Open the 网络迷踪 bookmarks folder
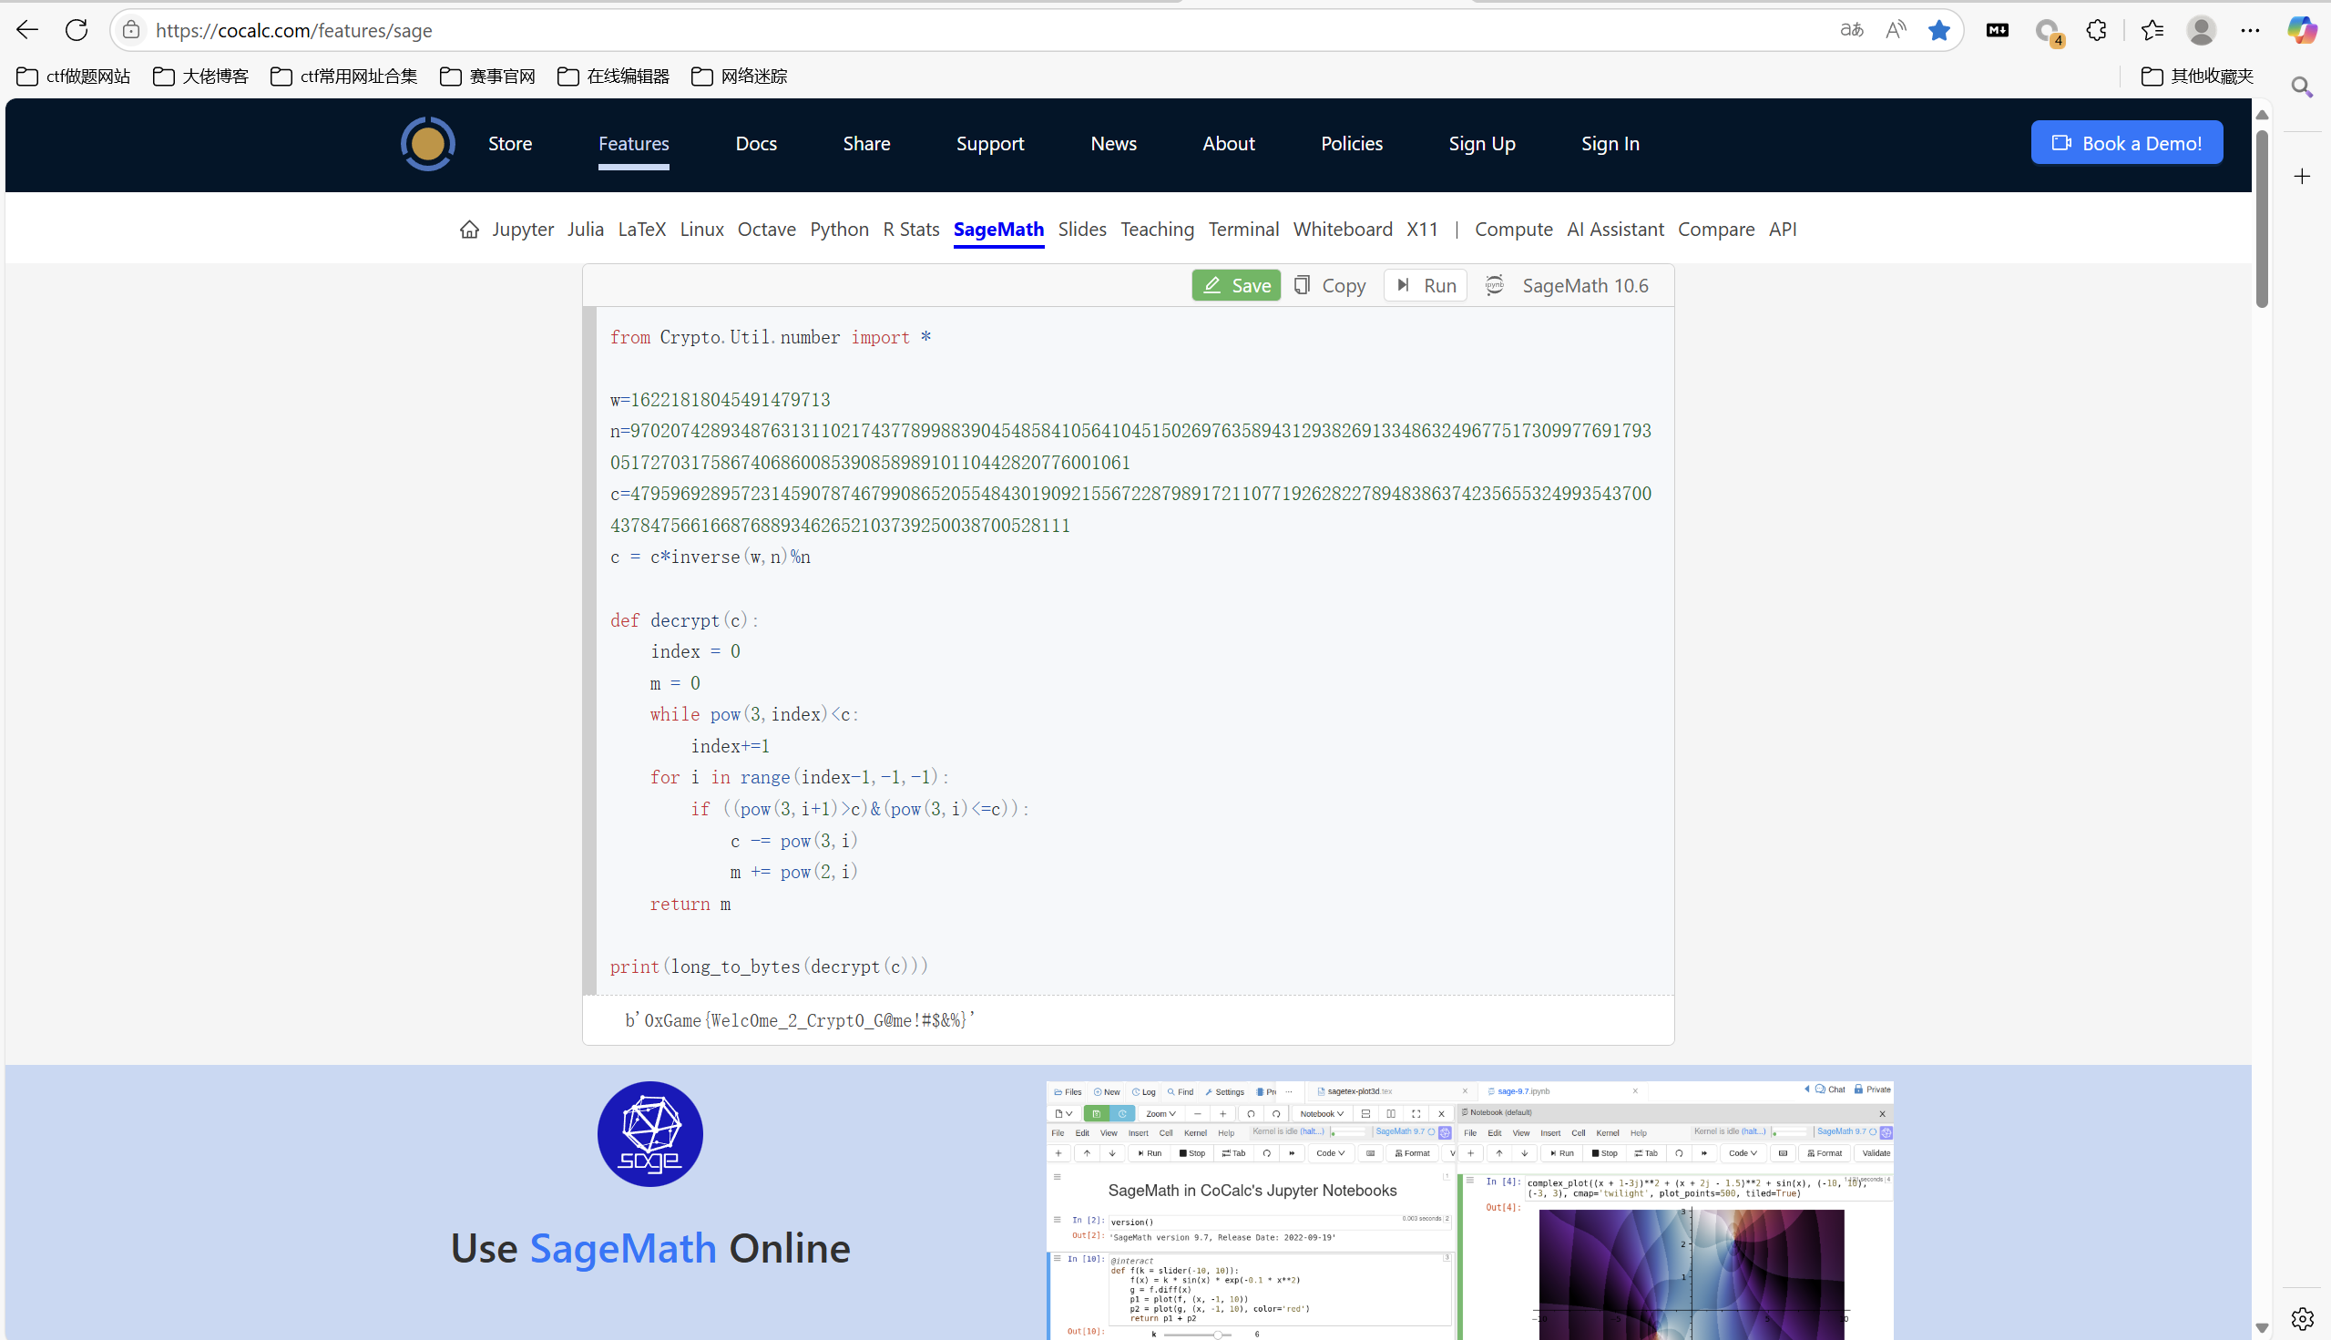The image size is (2331, 1340). tap(739, 76)
